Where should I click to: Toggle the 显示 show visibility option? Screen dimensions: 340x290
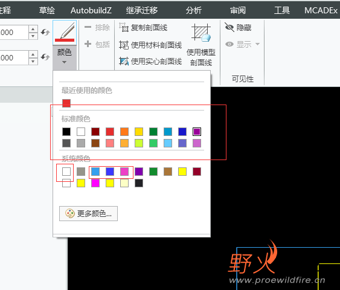[238, 44]
